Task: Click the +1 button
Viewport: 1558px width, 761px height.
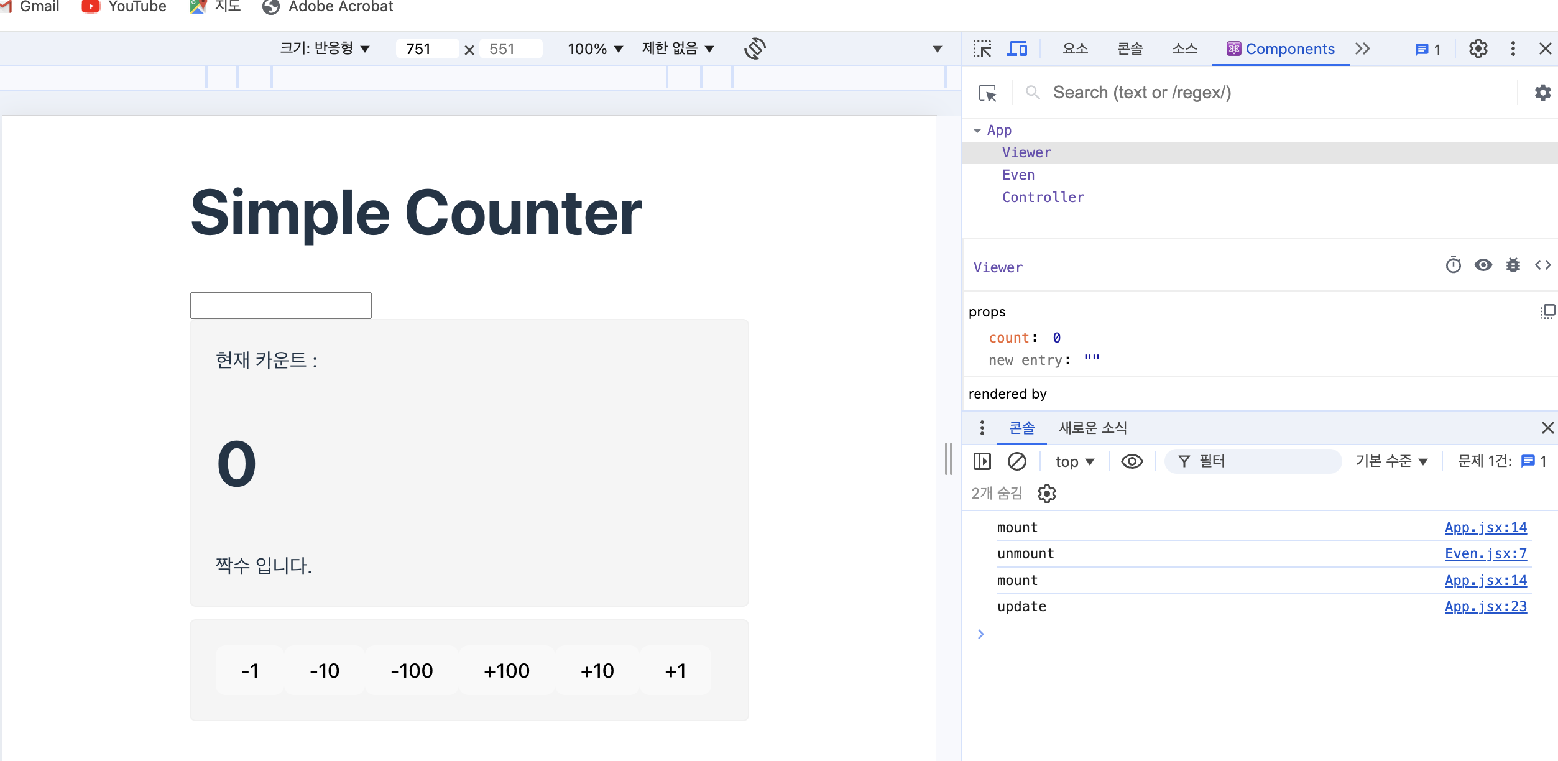Action: [x=675, y=670]
